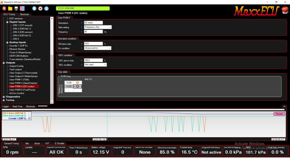Open the On condition dropdown
Image resolution: width=290 pixels, height=163 pixels.
(x=97, y=48)
